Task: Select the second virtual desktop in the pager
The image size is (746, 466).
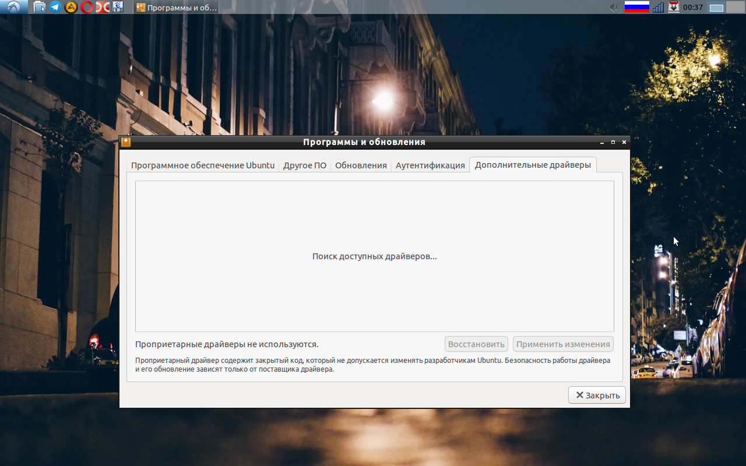Action: [735, 7]
